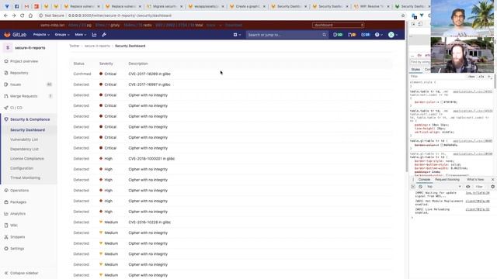Viewport: 497px width, 279px height.
Task: Click the browser back arrow
Action: point(5,15)
